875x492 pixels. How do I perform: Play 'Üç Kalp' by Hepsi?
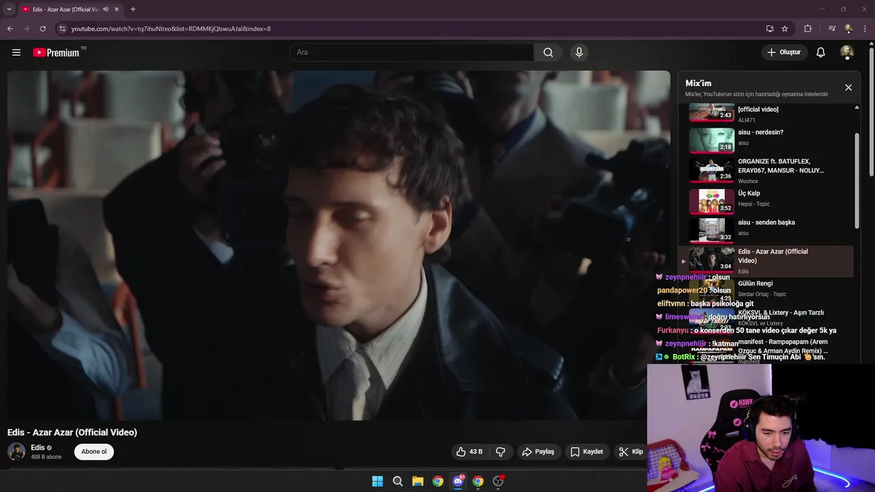[x=766, y=200]
